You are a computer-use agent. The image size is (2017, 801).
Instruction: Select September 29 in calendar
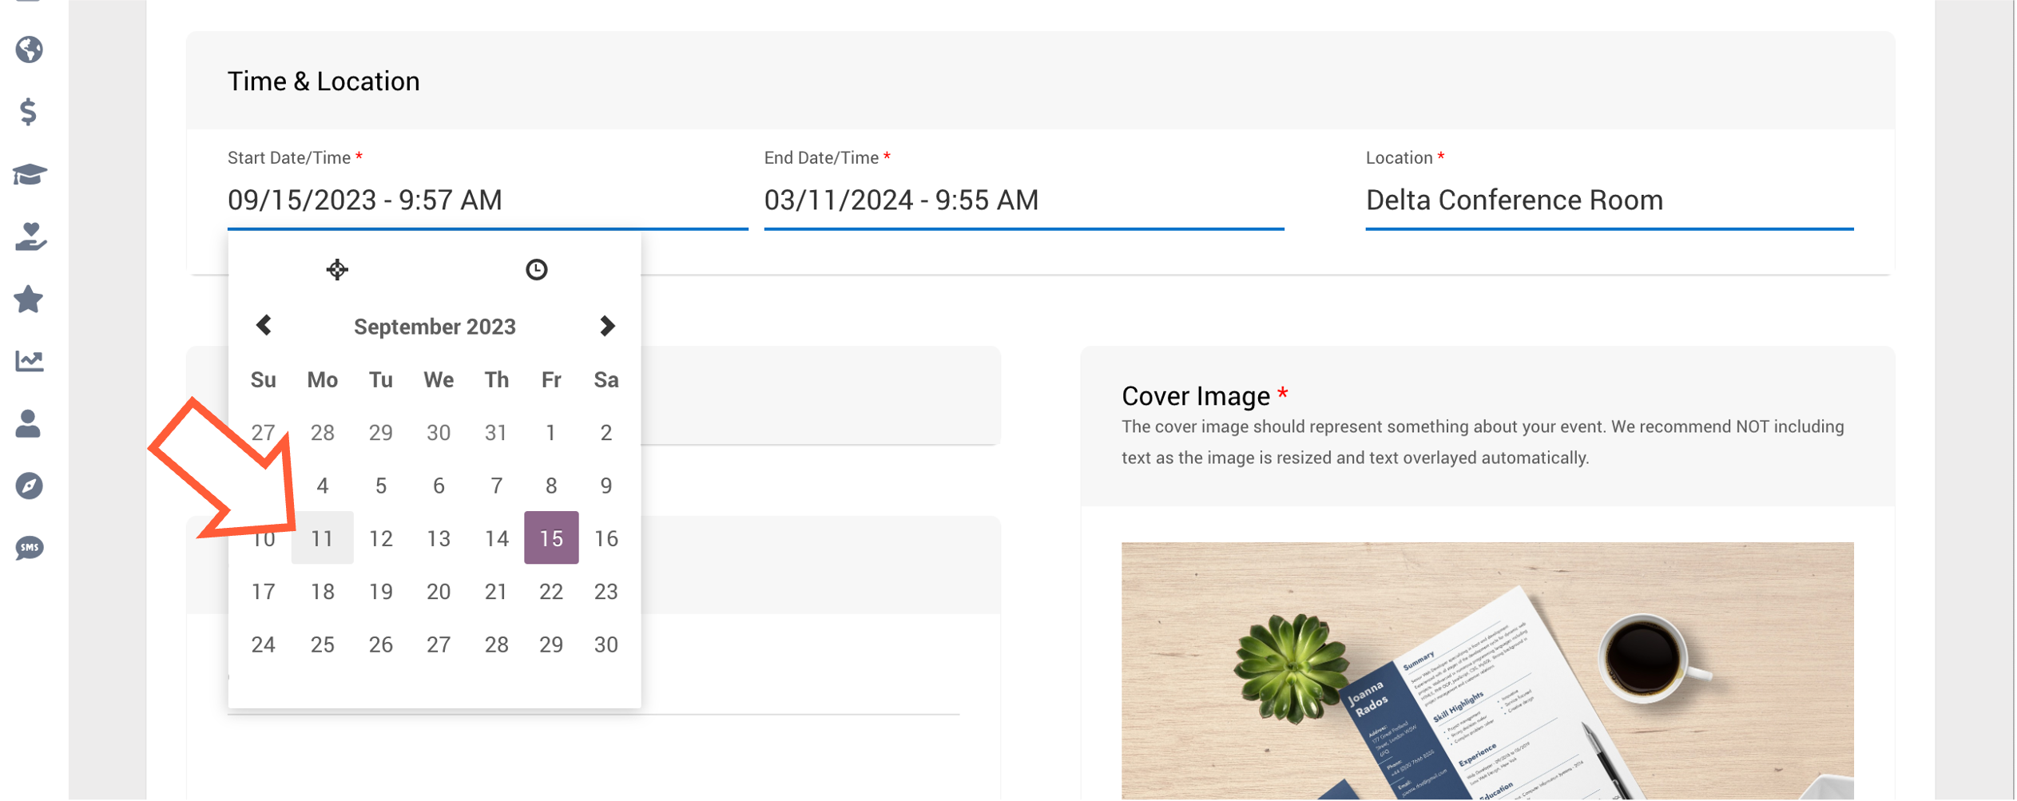click(551, 644)
